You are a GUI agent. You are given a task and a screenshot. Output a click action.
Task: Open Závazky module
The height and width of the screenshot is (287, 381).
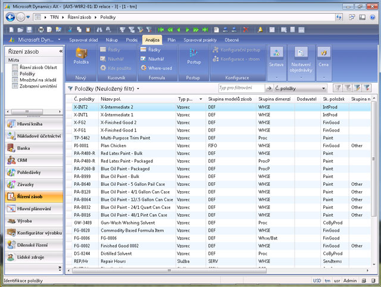pyautogui.click(x=34, y=185)
